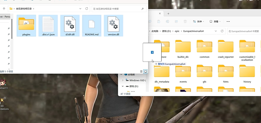
Task: Click Rename icon in EuropaUniversalis4 toolbar
Action: [167, 21]
